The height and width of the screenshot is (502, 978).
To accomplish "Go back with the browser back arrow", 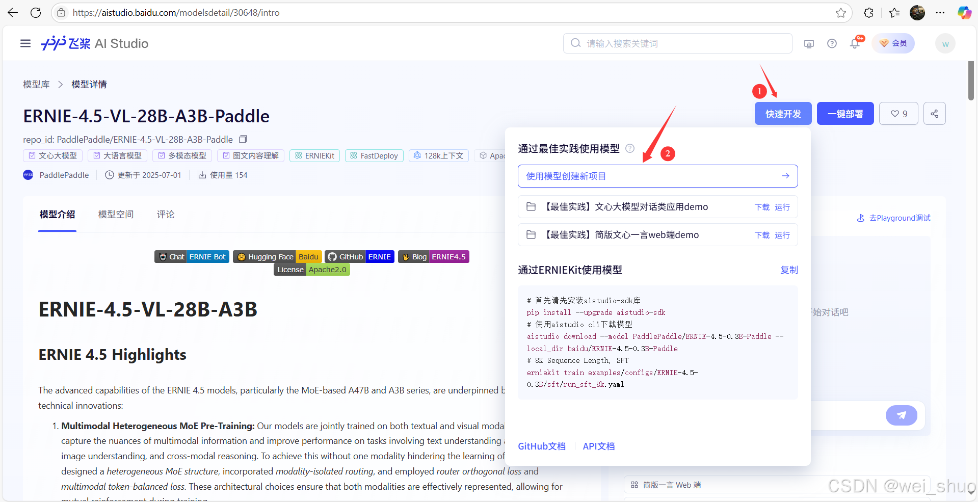I will click(13, 13).
